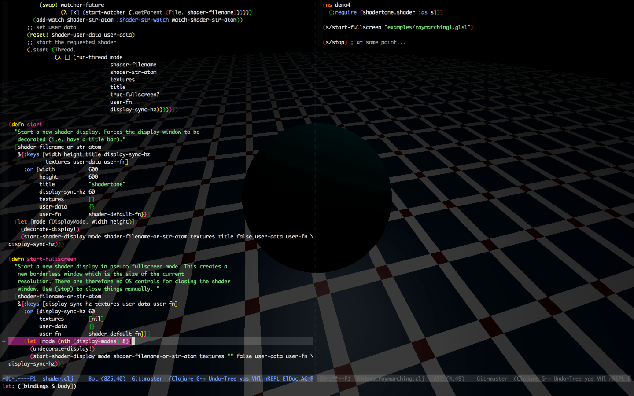634x396 pixels.
Task: Click Git-master in the right mode line
Action: pyautogui.click(x=492, y=378)
